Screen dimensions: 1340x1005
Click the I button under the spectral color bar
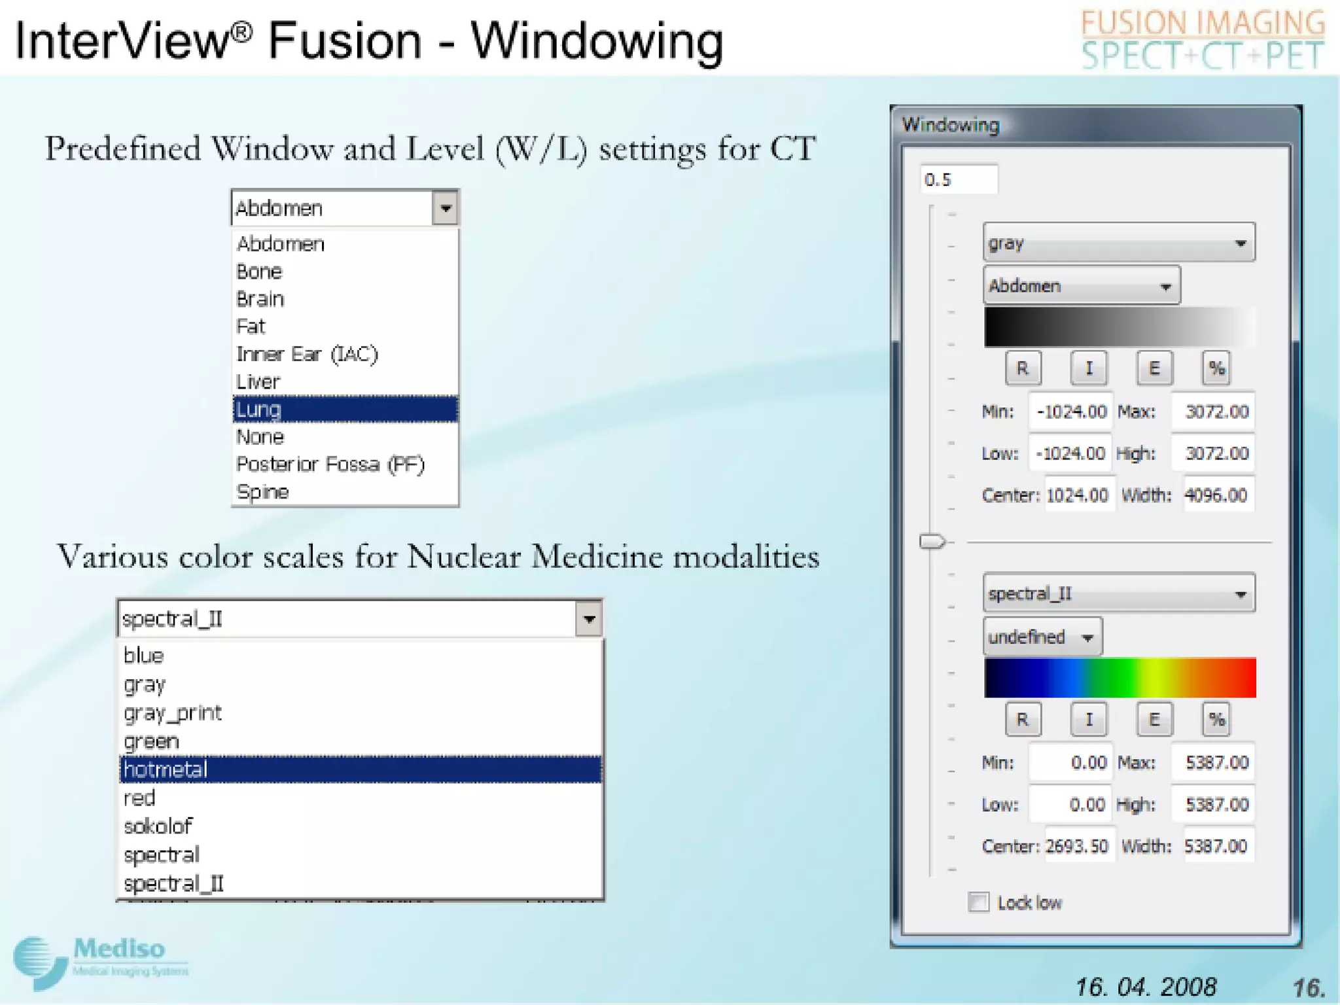(1089, 720)
